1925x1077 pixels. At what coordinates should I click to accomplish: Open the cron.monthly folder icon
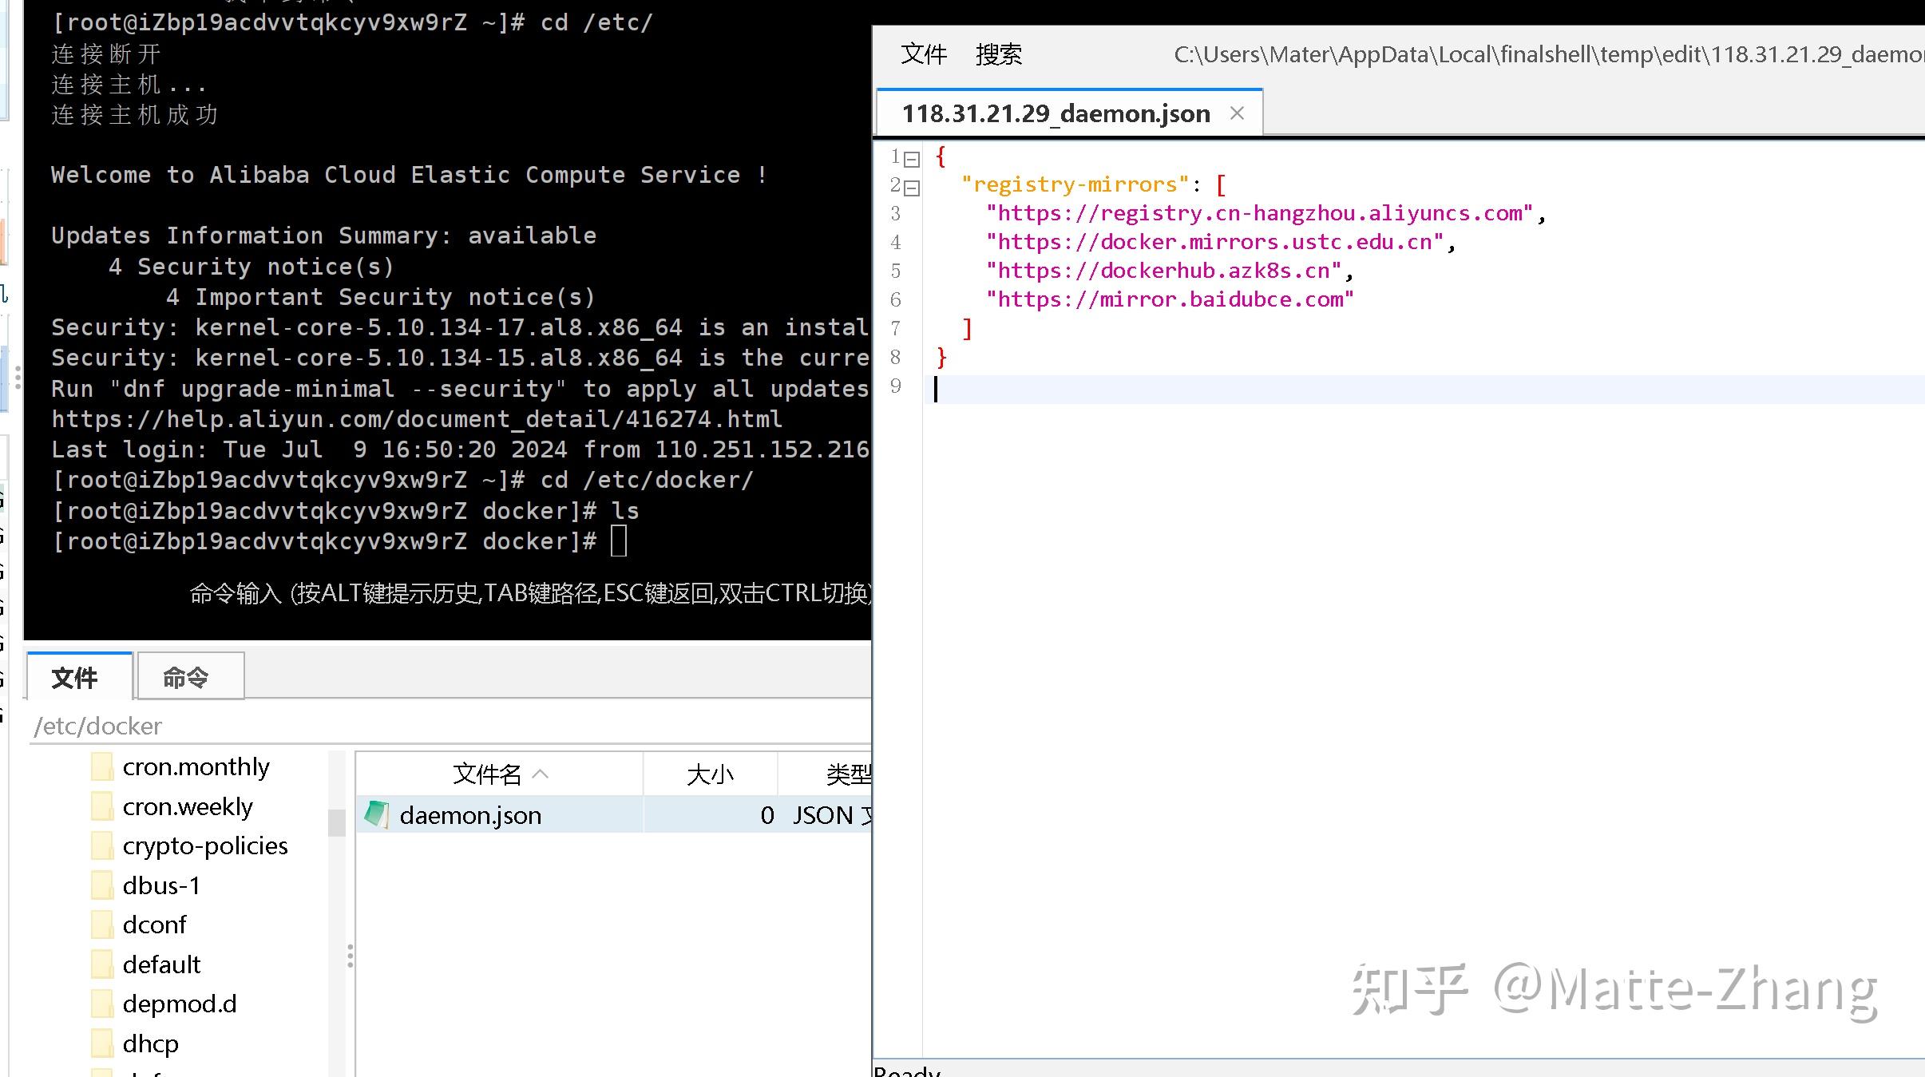coord(101,766)
